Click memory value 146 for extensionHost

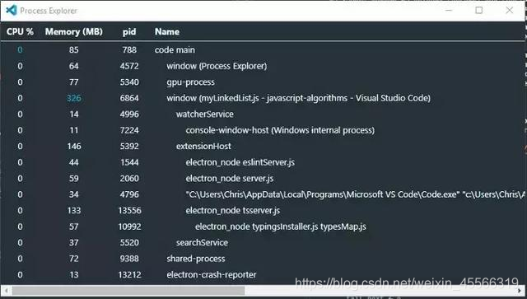coord(74,147)
